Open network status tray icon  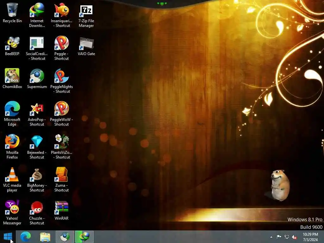pos(287,237)
